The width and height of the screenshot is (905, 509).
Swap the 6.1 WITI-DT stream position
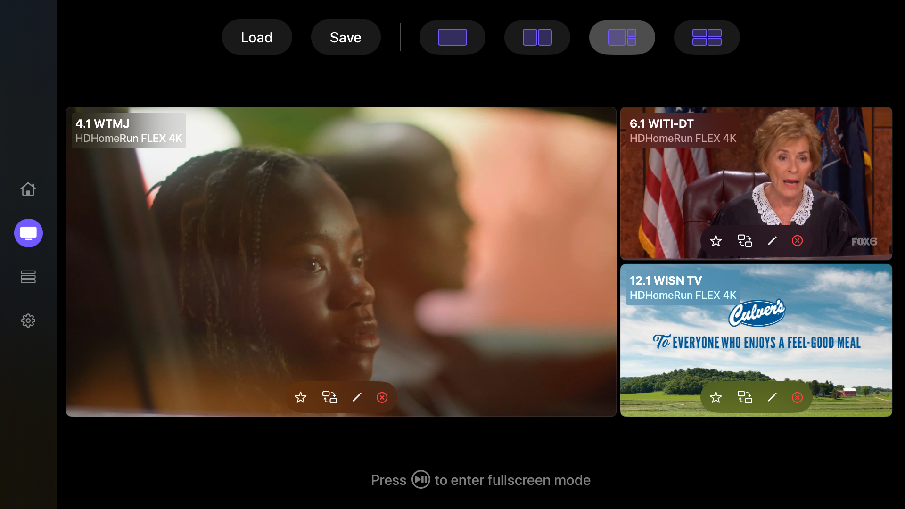pos(745,241)
